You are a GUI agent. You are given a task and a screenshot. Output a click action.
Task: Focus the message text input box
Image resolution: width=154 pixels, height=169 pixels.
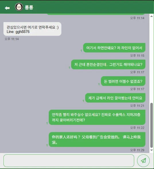click(69, 161)
